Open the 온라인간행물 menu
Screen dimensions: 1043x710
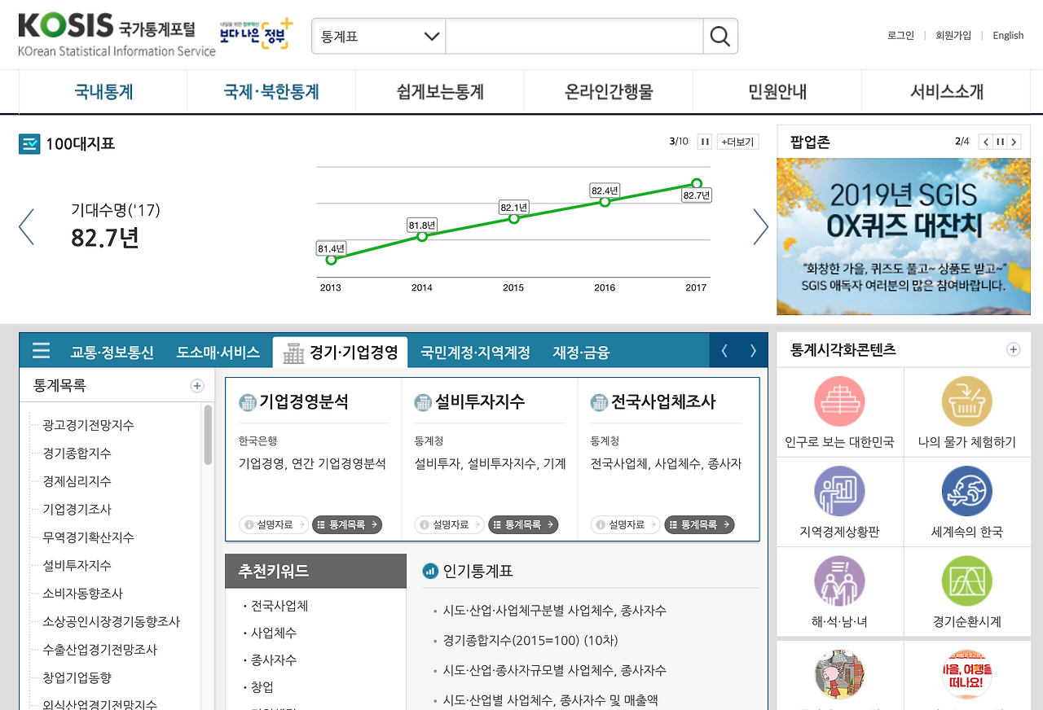(x=609, y=92)
